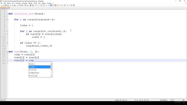This screenshot has height=105, width=187.
Task: Click the Save Recorded Macro icon
Action: (74, 5)
